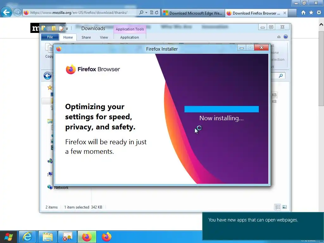Click the Firefox Browser logo in installer
The image size is (324, 243).
pos(93,69)
